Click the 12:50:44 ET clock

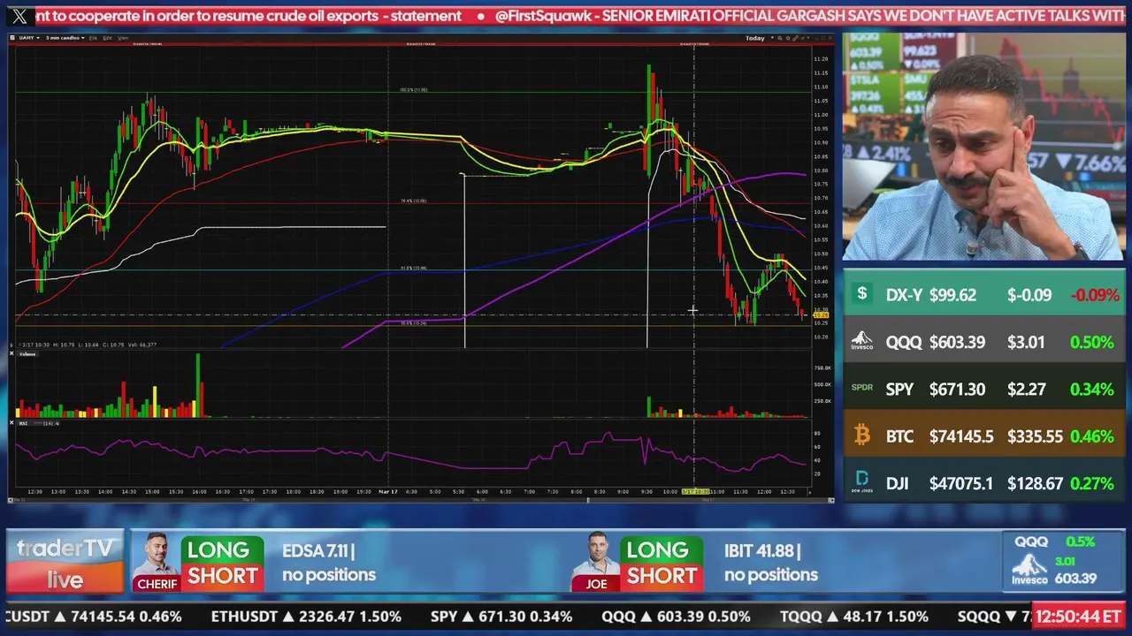(x=1079, y=617)
